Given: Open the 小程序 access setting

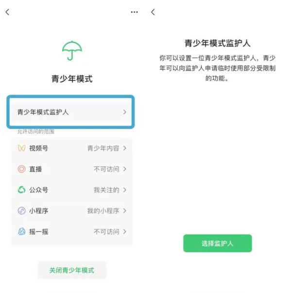Looking at the screenshot, I should pos(72,211).
